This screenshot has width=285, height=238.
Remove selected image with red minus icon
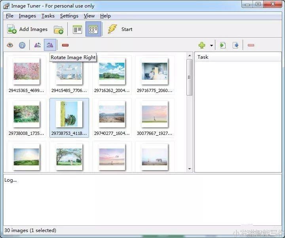tap(65, 45)
